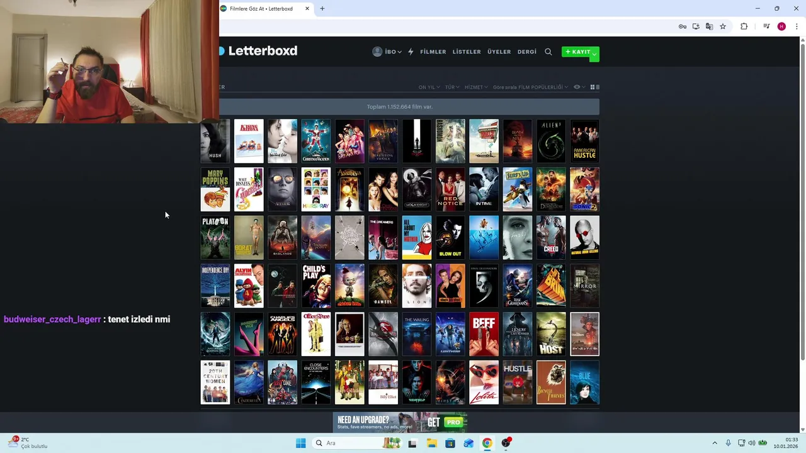Image resolution: width=806 pixels, height=453 pixels.
Task: Open Chrome from taskbar
Action: tap(487, 443)
